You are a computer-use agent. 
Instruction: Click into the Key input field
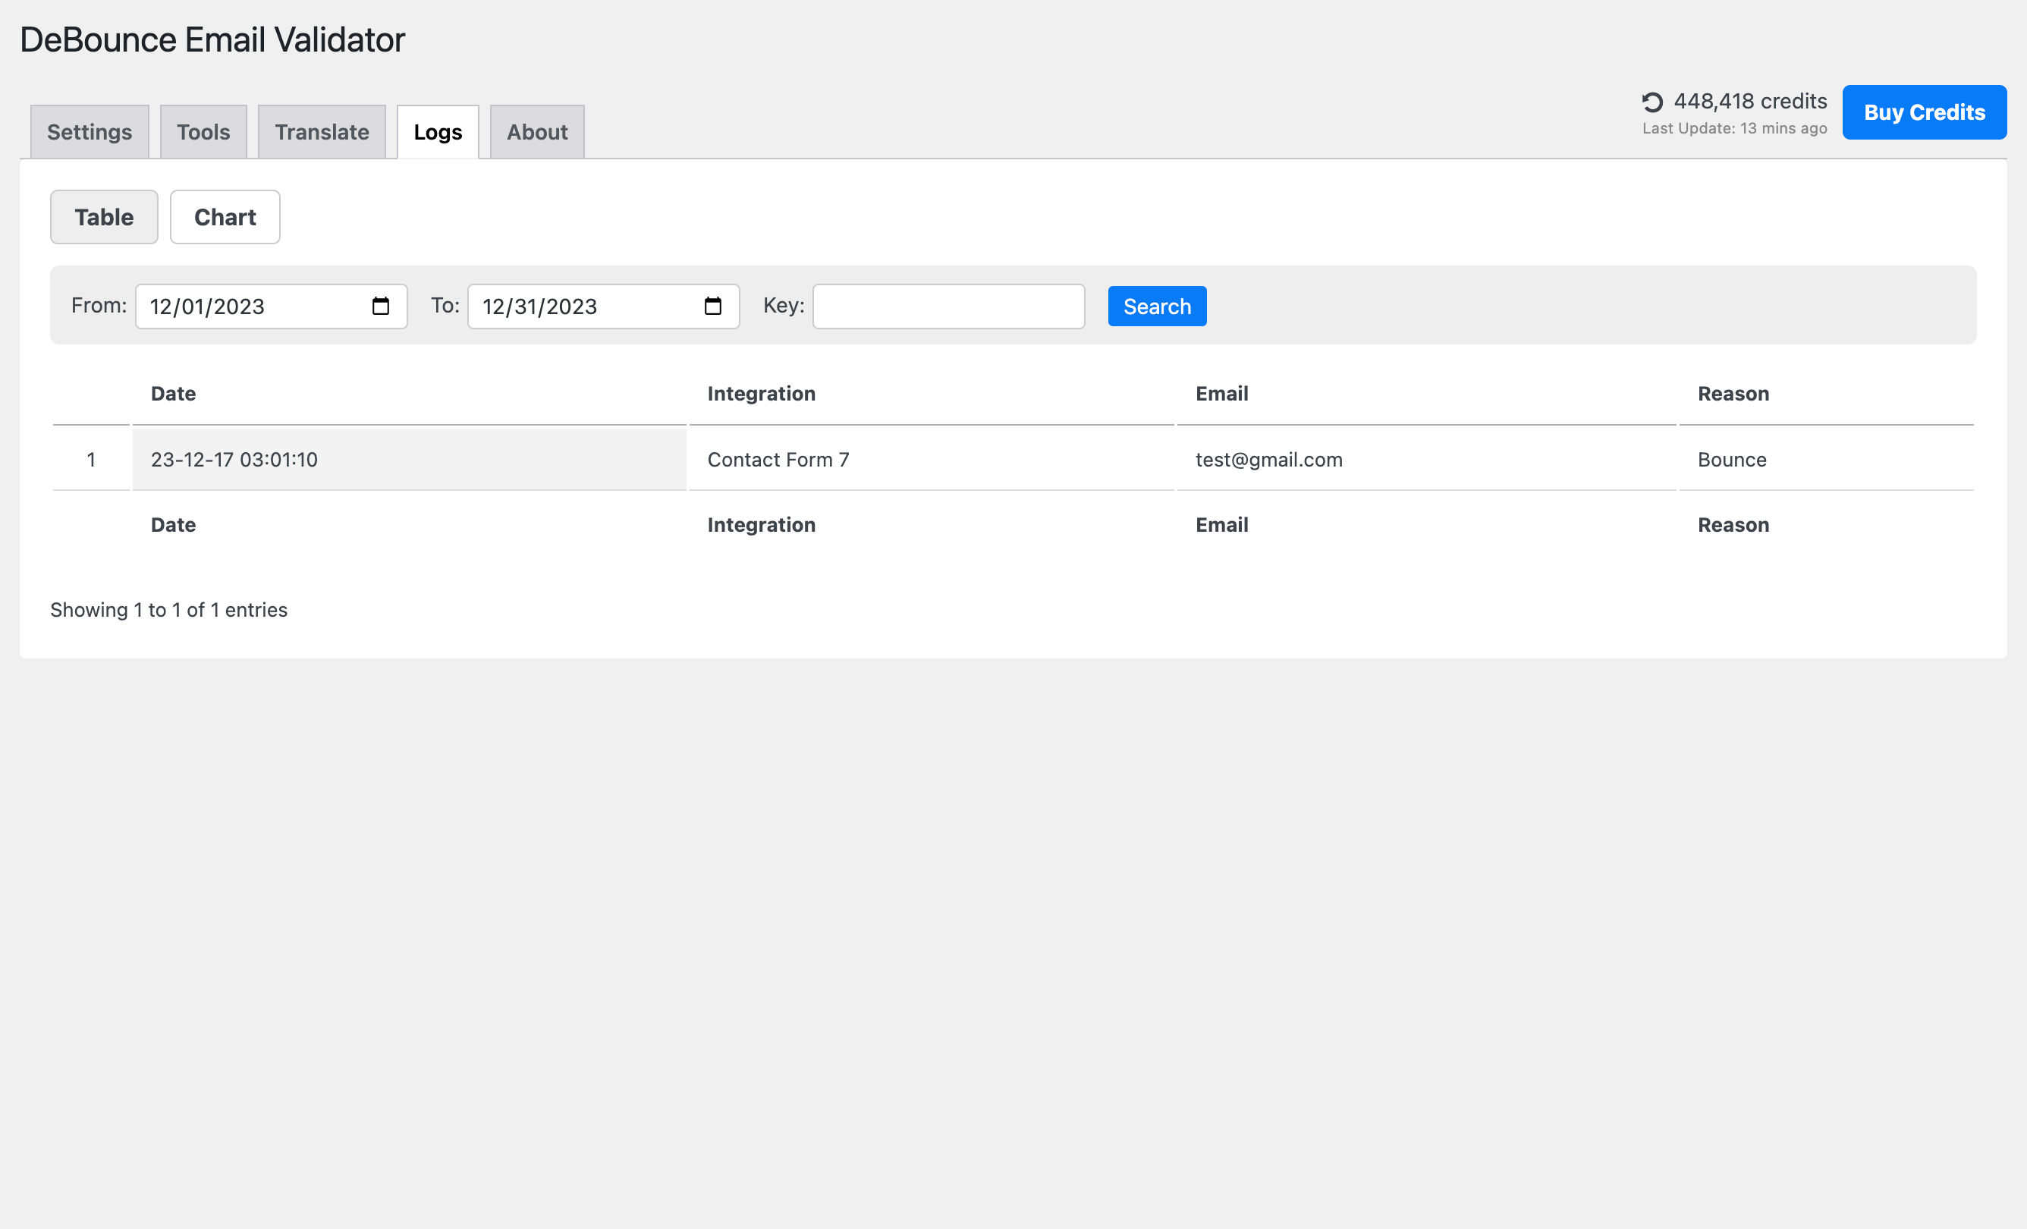[x=948, y=306]
